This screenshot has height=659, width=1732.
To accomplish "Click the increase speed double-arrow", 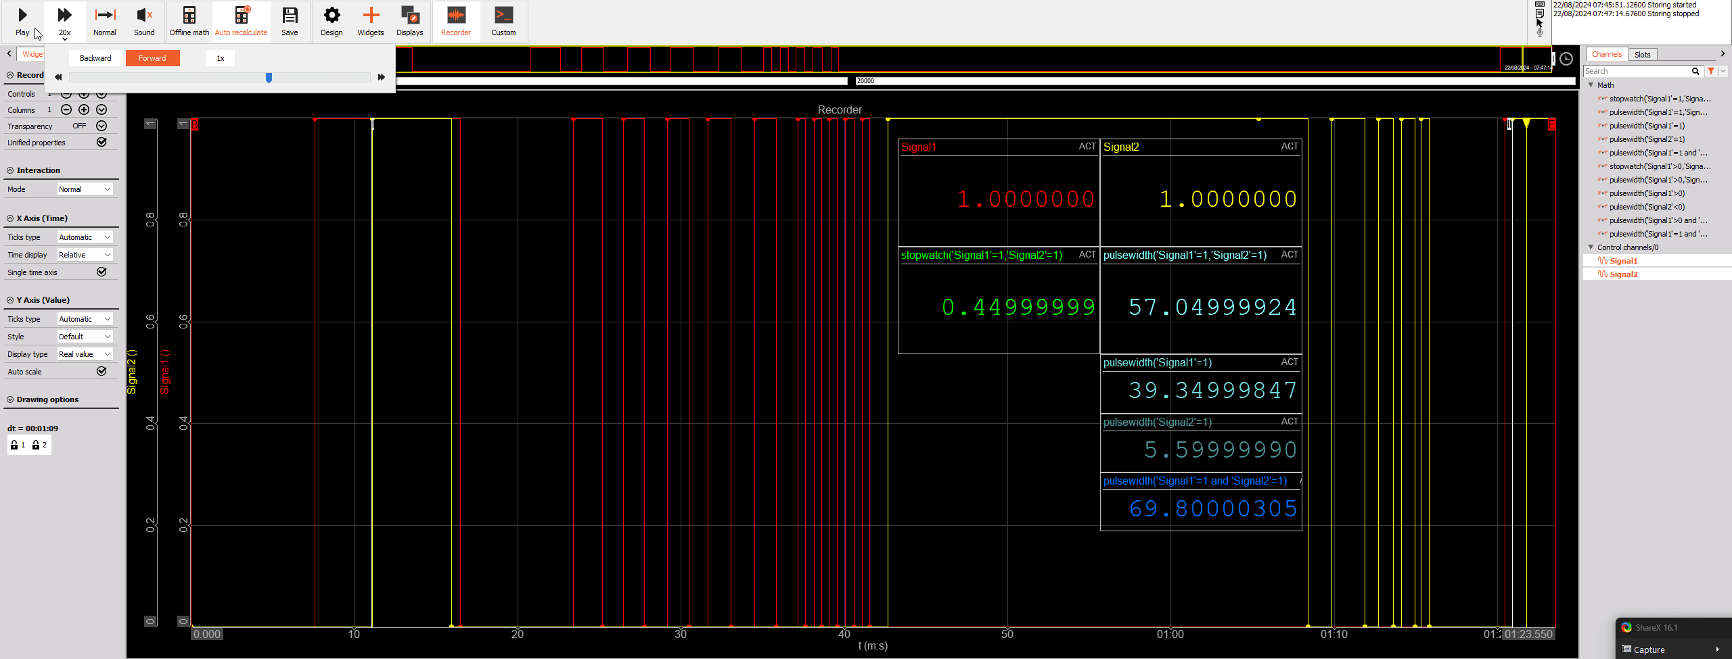I will click(x=382, y=77).
